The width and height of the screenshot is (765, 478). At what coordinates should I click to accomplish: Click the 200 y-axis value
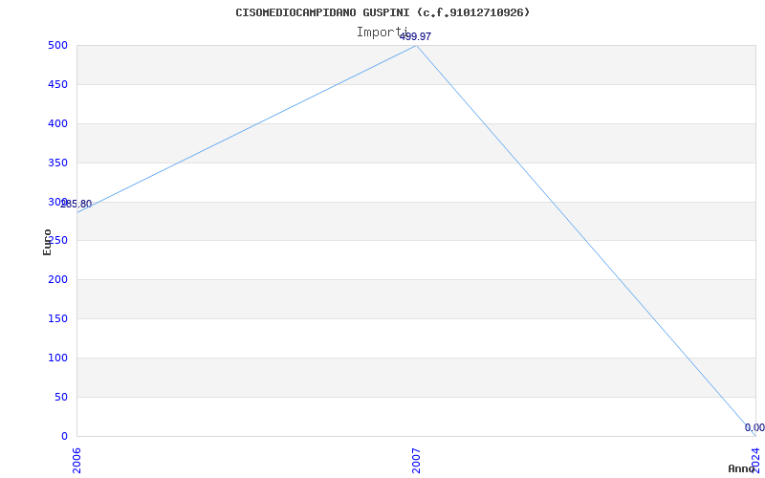point(57,279)
